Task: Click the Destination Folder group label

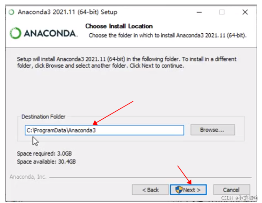Action: [43, 117]
